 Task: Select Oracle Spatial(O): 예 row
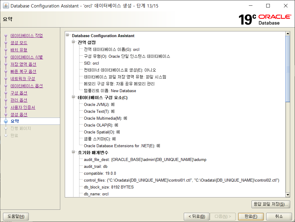coord(102,132)
